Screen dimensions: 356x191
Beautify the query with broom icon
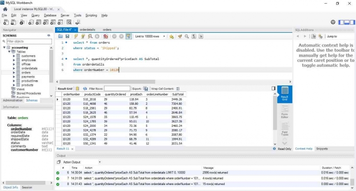pos(180,36)
